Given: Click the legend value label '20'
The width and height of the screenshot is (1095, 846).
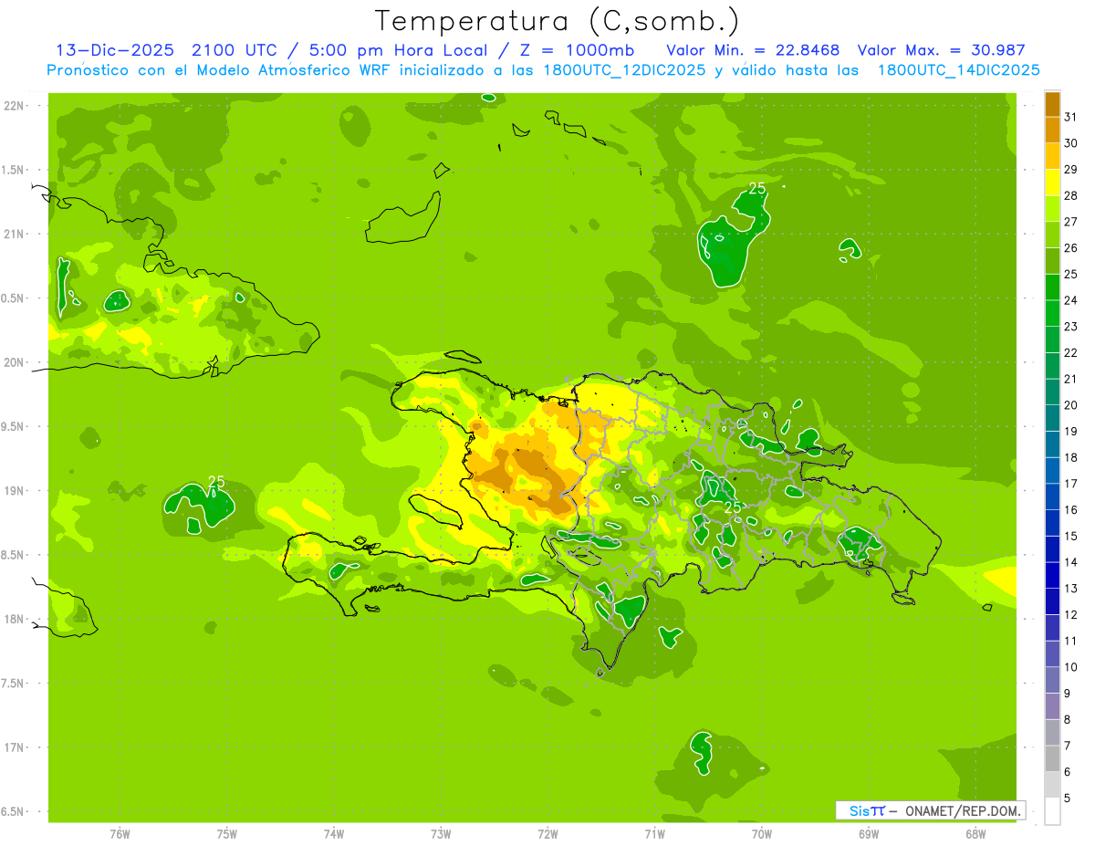Looking at the screenshot, I should 1070,405.
